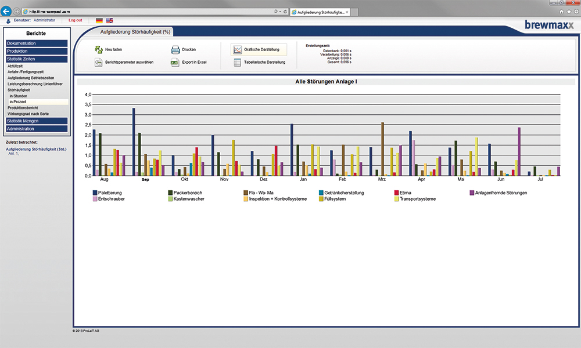Select the Administration menu entry

point(36,129)
